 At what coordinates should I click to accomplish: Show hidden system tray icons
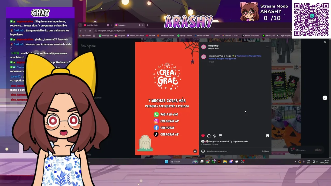[x=295, y=162]
